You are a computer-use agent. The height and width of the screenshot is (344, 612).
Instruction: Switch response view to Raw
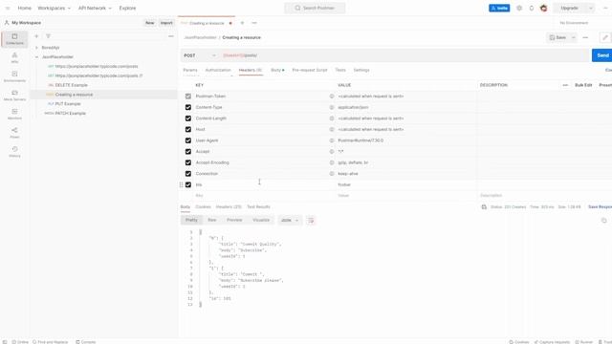(212, 220)
